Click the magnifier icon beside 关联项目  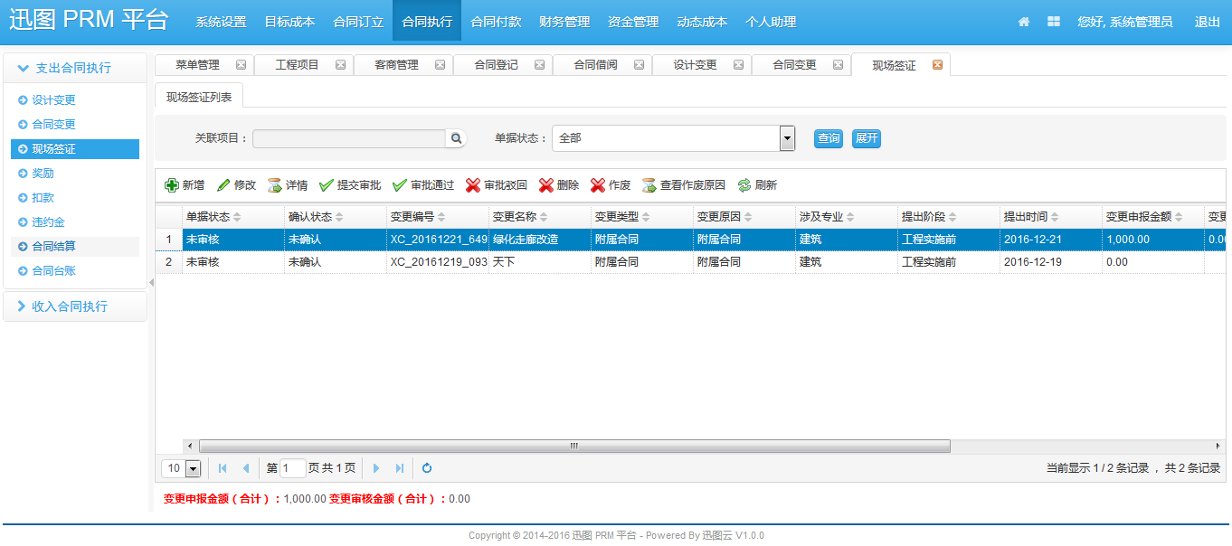457,138
